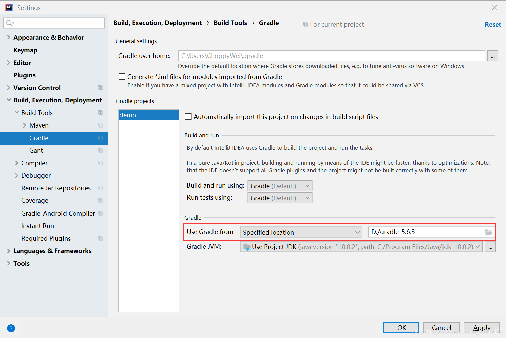Click browse button for Gradle user home
Image resolution: width=506 pixels, height=338 pixels.
coord(493,56)
